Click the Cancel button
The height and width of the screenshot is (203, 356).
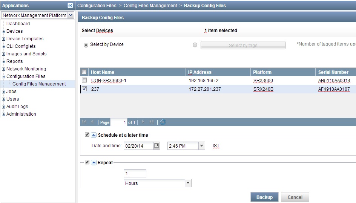(295, 197)
